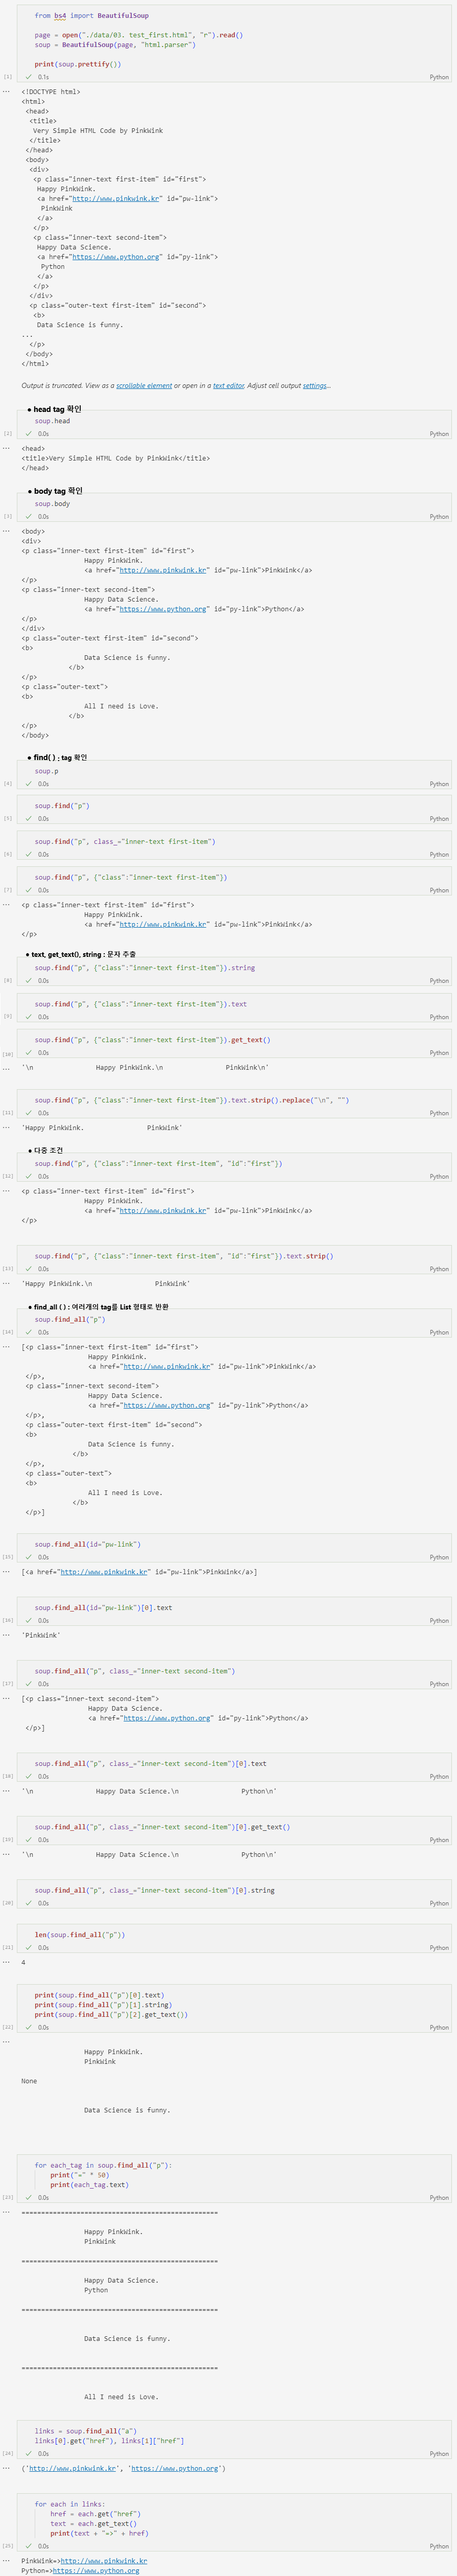This screenshot has height=2576, width=457.
Task: Follow the pinkwink.kr link in the find_all(id="pw-link") output
Action: pos(104,1572)
